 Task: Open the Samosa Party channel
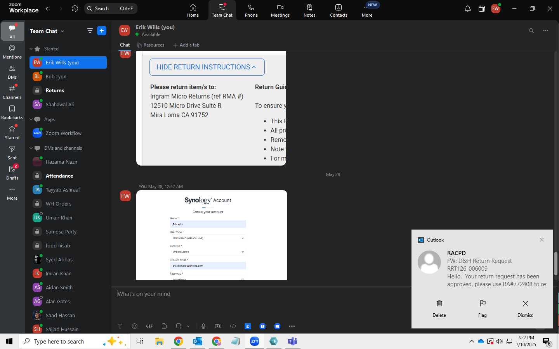click(68, 232)
